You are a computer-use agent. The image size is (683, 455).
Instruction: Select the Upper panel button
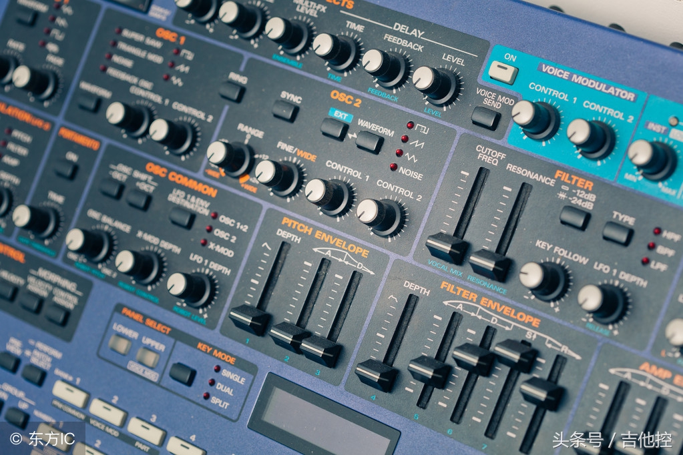tap(149, 358)
